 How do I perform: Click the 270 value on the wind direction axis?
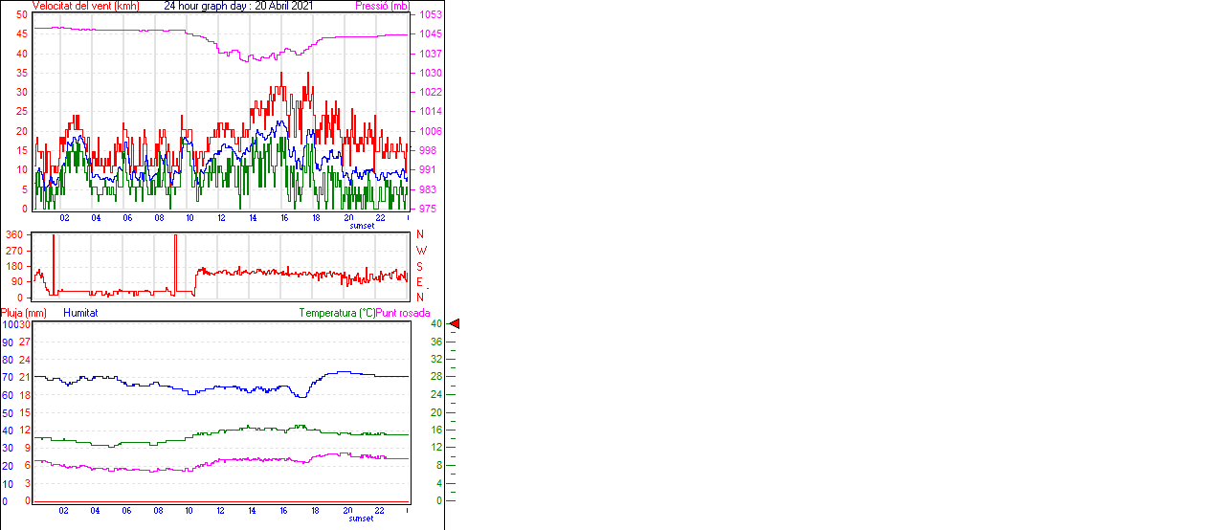(14, 251)
